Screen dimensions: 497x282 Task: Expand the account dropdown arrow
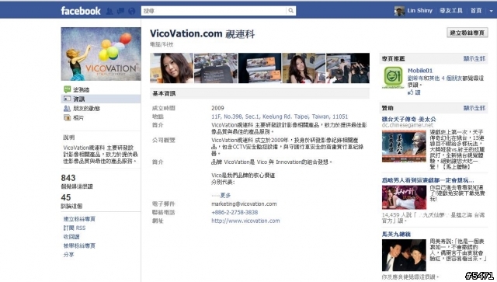pos(491,11)
